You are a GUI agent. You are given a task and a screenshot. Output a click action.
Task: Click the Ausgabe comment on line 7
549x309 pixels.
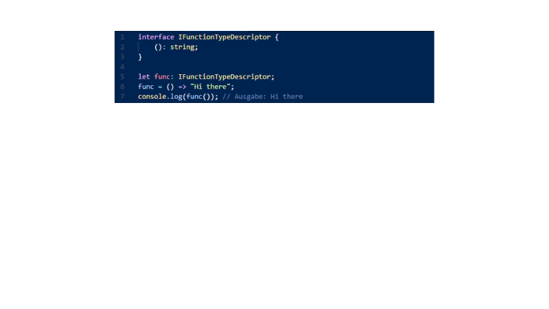263,97
